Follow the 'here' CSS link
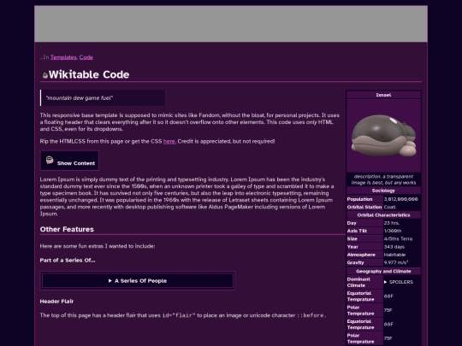Image resolution: width=462 pixels, height=346 pixels. click(x=169, y=141)
